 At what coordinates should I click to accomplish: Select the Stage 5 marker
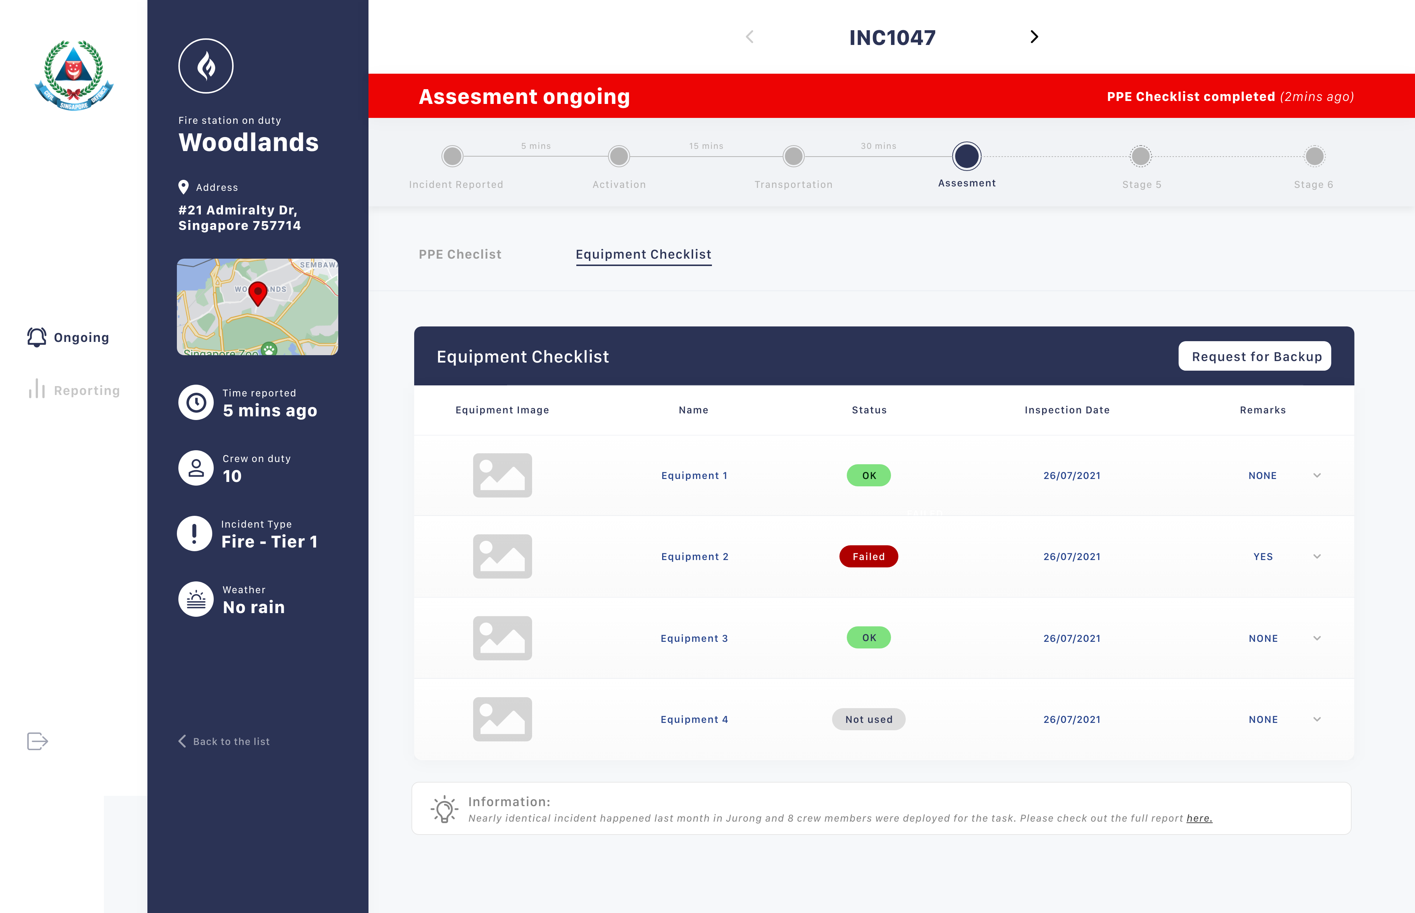point(1140,157)
